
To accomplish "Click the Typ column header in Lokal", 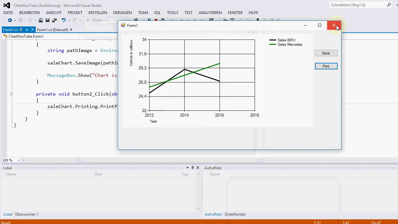I will pos(188,174).
